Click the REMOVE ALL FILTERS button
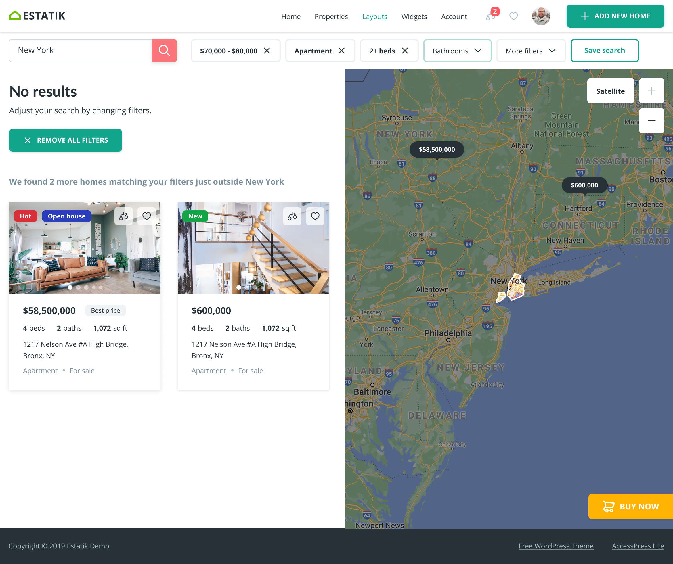The width and height of the screenshot is (673, 564). [x=65, y=140]
